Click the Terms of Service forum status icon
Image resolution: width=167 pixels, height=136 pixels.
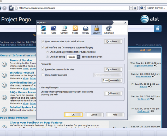point(4,64)
